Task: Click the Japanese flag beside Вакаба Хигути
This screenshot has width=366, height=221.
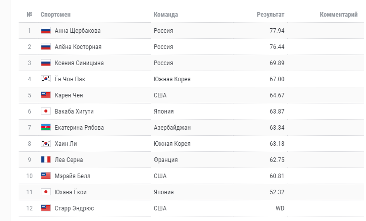Action: (46, 111)
